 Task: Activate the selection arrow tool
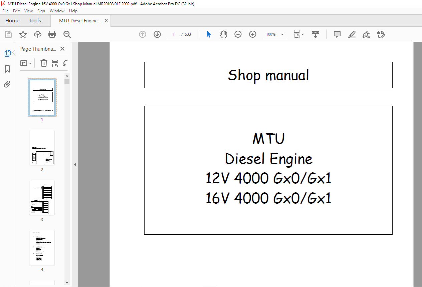tap(209, 34)
